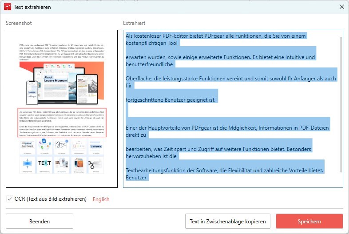Toggle the OCR (Text aus Bild extrahieren) checkbox
The image size is (349, 234).
tap(10, 199)
